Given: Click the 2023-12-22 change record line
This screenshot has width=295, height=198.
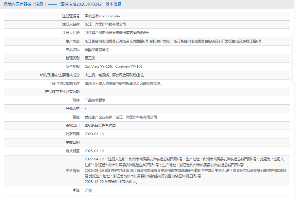Looking at the screenshot, I should [x=112, y=182].
